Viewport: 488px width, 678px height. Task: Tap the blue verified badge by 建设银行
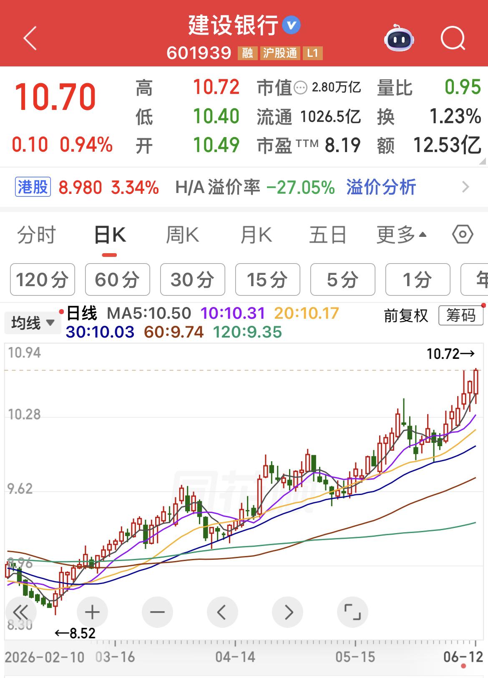291,25
